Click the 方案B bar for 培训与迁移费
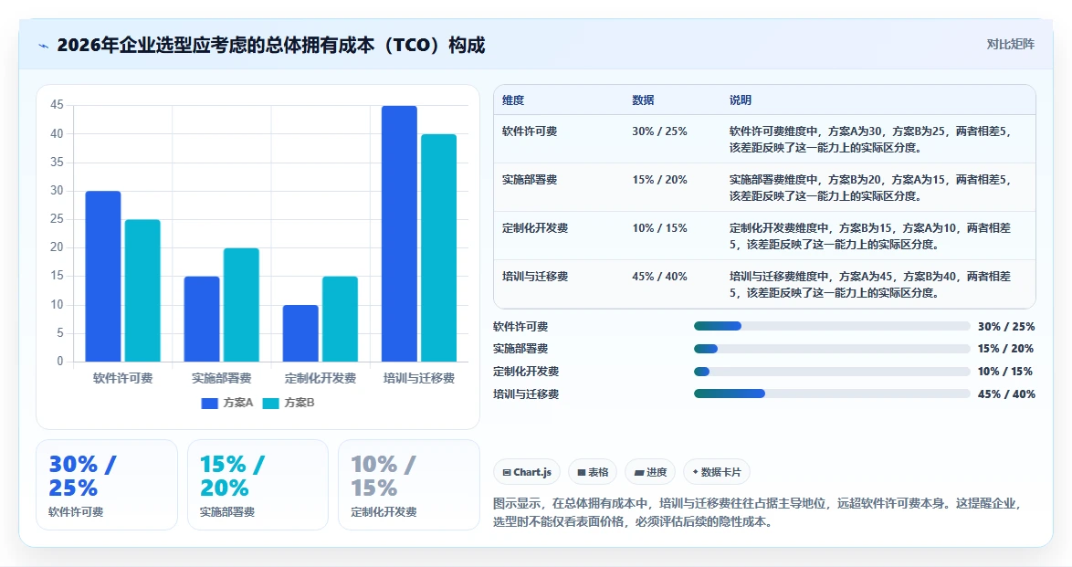 [439, 247]
